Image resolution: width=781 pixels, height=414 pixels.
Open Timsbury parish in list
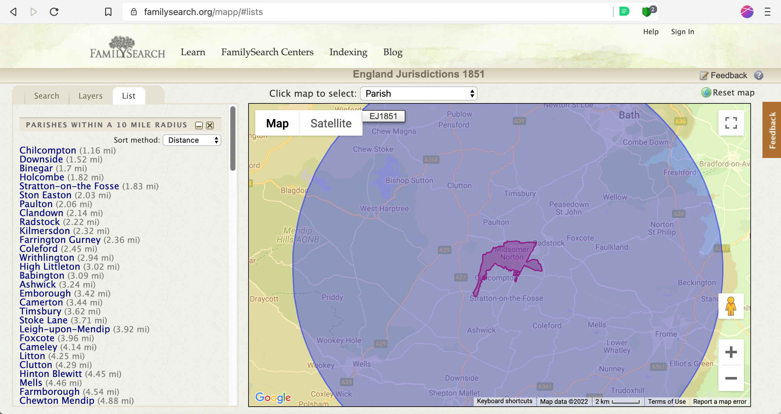coord(40,311)
